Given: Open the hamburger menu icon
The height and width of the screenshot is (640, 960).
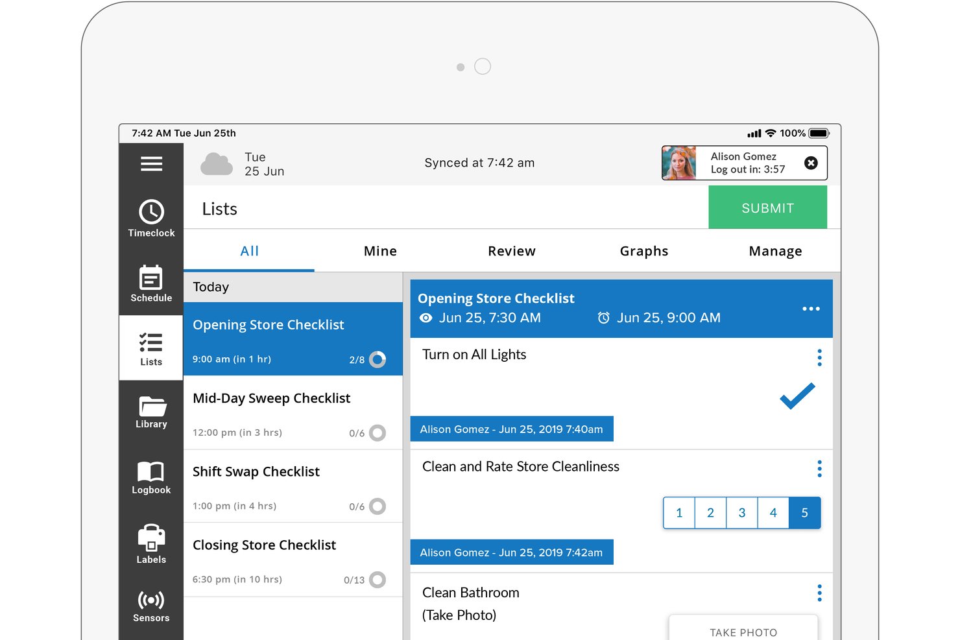Looking at the screenshot, I should 151,163.
